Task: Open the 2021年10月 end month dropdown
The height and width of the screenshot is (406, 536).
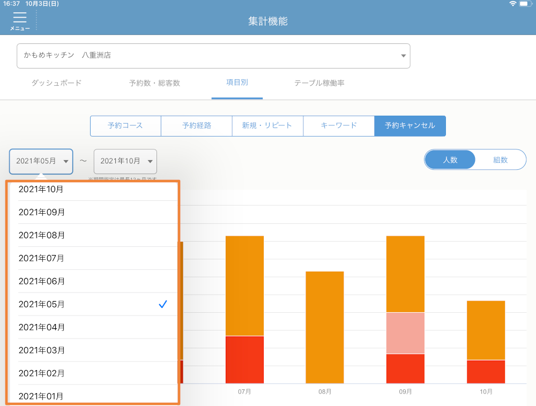Action: pyautogui.click(x=125, y=161)
